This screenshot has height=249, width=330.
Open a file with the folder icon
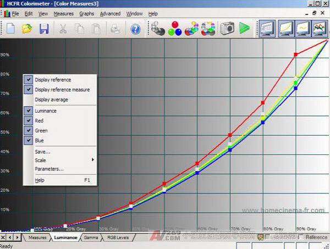point(27,28)
